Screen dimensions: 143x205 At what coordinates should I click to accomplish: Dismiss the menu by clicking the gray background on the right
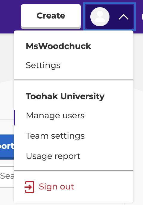click(x=139, y=118)
